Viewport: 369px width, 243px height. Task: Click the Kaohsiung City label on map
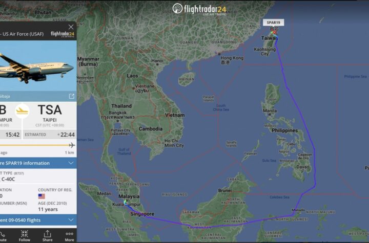tap(265, 52)
